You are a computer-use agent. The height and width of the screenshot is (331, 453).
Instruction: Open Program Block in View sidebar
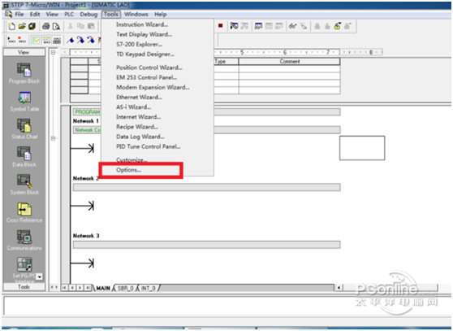(24, 73)
